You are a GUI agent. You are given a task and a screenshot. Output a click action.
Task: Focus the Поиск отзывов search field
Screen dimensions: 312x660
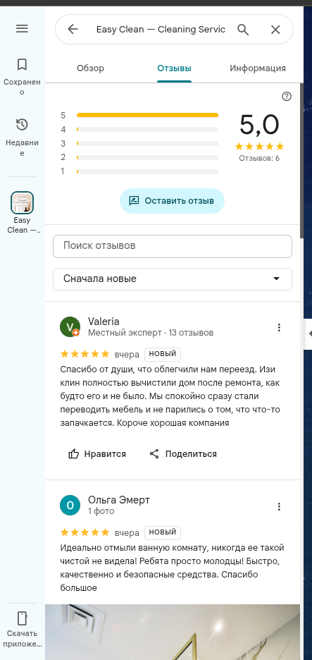point(173,246)
